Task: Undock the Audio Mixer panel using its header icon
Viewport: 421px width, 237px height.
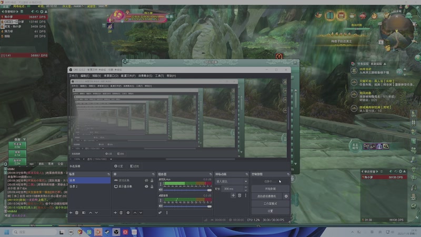Action: coord(210,174)
